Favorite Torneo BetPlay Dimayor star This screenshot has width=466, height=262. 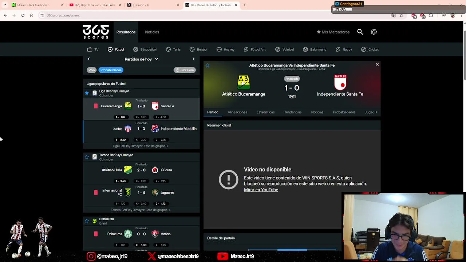pos(87,157)
